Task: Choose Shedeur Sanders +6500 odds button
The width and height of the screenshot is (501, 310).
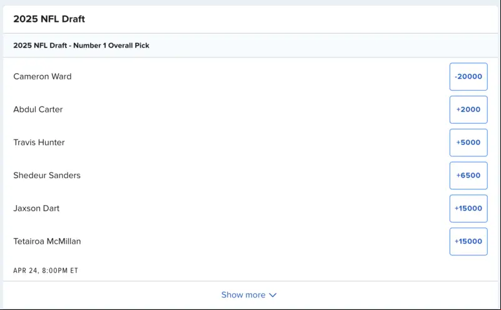Action: (468, 176)
